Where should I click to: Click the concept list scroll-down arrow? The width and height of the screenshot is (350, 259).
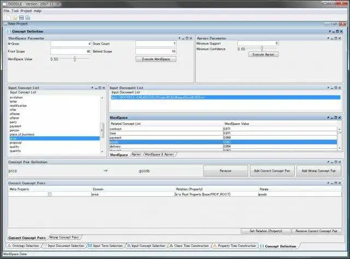102,152
